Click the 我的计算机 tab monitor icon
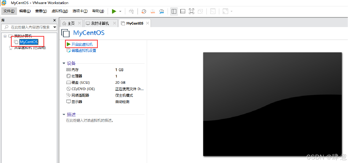Viewport: 348px width, 163px height. tap(88, 23)
